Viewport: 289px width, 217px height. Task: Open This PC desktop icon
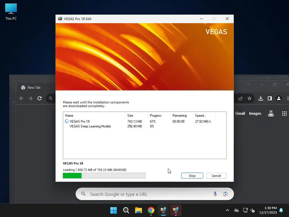[x=11, y=12]
